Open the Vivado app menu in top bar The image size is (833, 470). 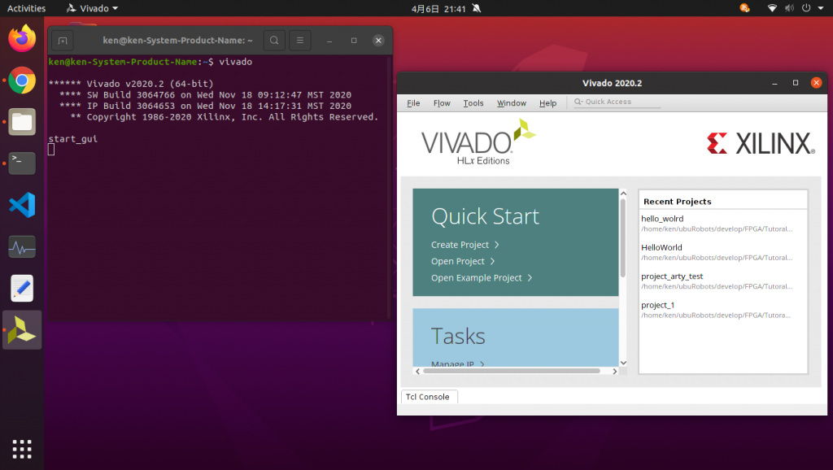click(x=92, y=8)
